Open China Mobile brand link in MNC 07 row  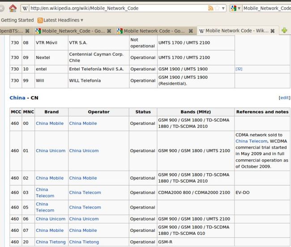click(x=50, y=230)
